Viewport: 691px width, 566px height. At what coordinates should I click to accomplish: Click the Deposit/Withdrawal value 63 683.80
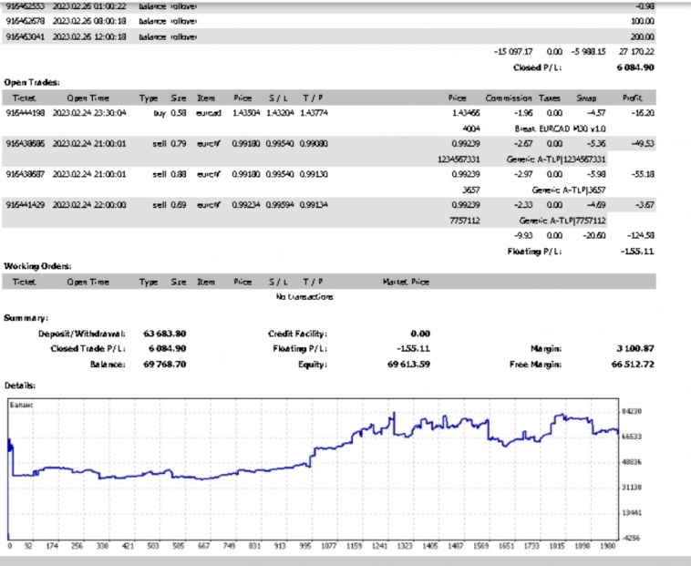click(165, 334)
